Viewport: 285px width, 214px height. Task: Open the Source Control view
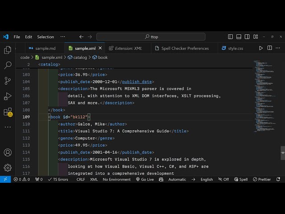click(x=8, y=81)
